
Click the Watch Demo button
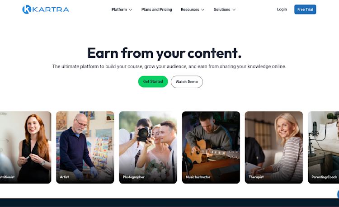pos(187,82)
